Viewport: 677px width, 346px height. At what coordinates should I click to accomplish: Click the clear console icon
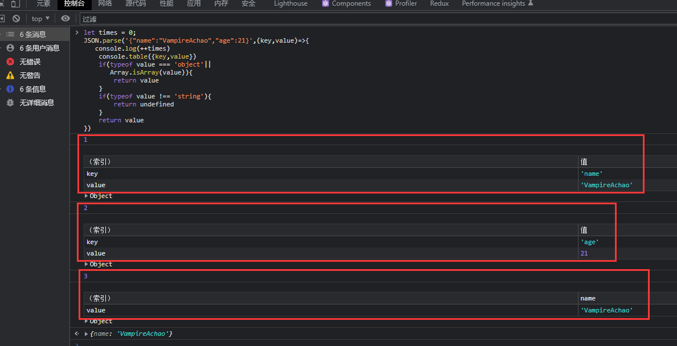(16, 19)
